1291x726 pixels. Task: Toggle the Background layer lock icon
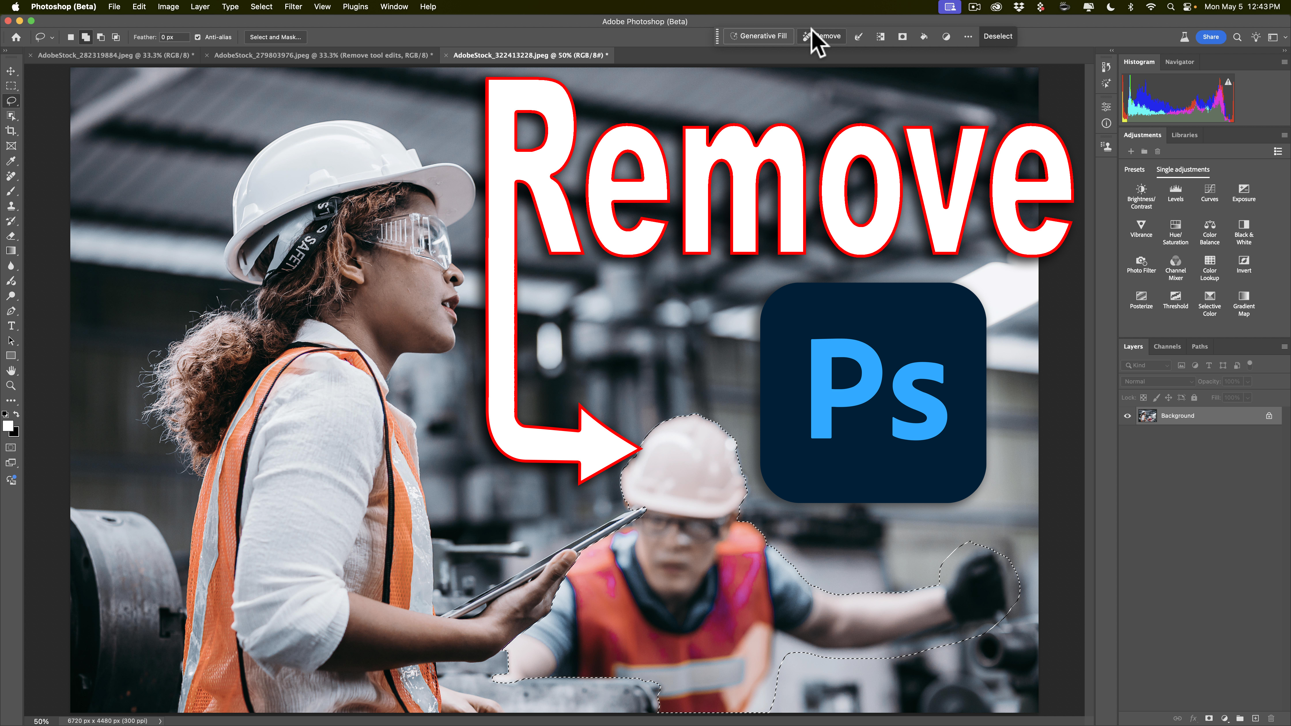click(x=1269, y=416)
